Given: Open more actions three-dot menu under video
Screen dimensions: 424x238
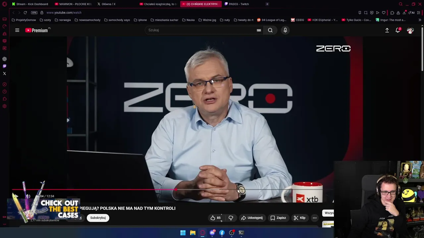Looking at the screenshot, I should (315, 218).
